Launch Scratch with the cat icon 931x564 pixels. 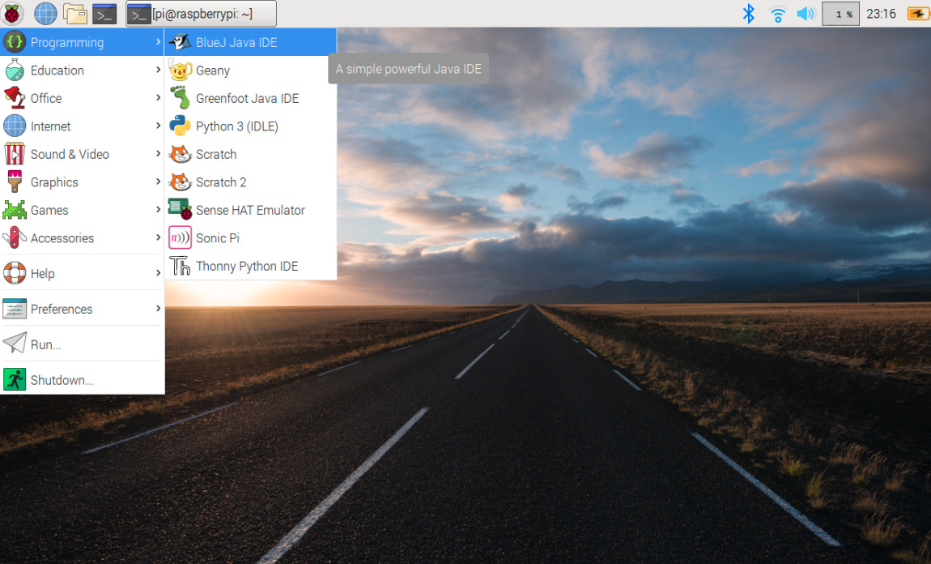click(x=251, y=154)
